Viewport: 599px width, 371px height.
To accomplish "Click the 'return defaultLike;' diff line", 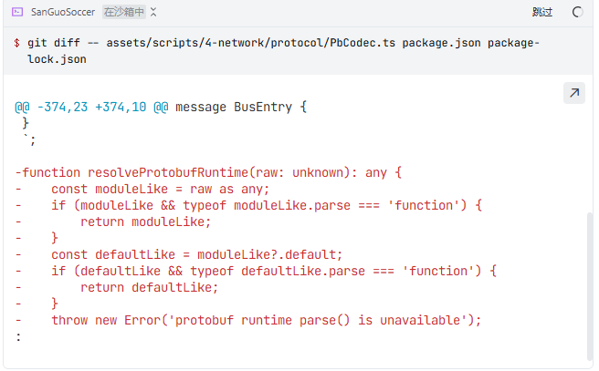I will tap(149, 287).
